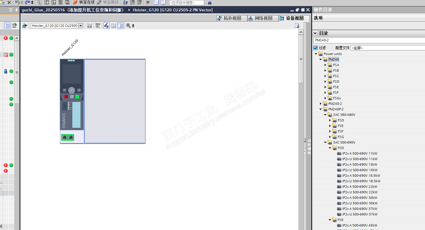Click the page break grid icon
The image size is (425, 230).
[113, 26]
